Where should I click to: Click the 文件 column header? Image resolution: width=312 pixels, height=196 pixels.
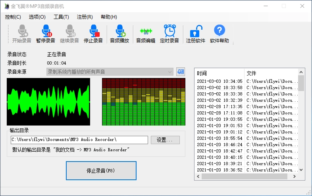271,73
